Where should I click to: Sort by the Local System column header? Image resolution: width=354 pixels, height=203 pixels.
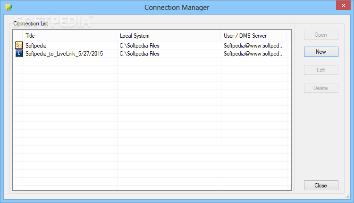pos(169,36)
